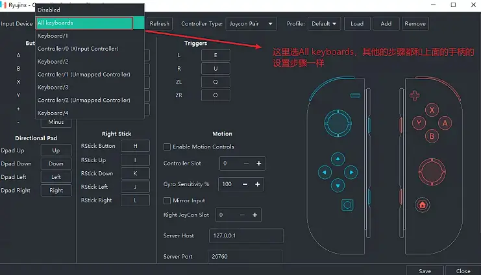Click the plus icon for Controller Slot
This screenshot has height=275, width=481.
258,163
